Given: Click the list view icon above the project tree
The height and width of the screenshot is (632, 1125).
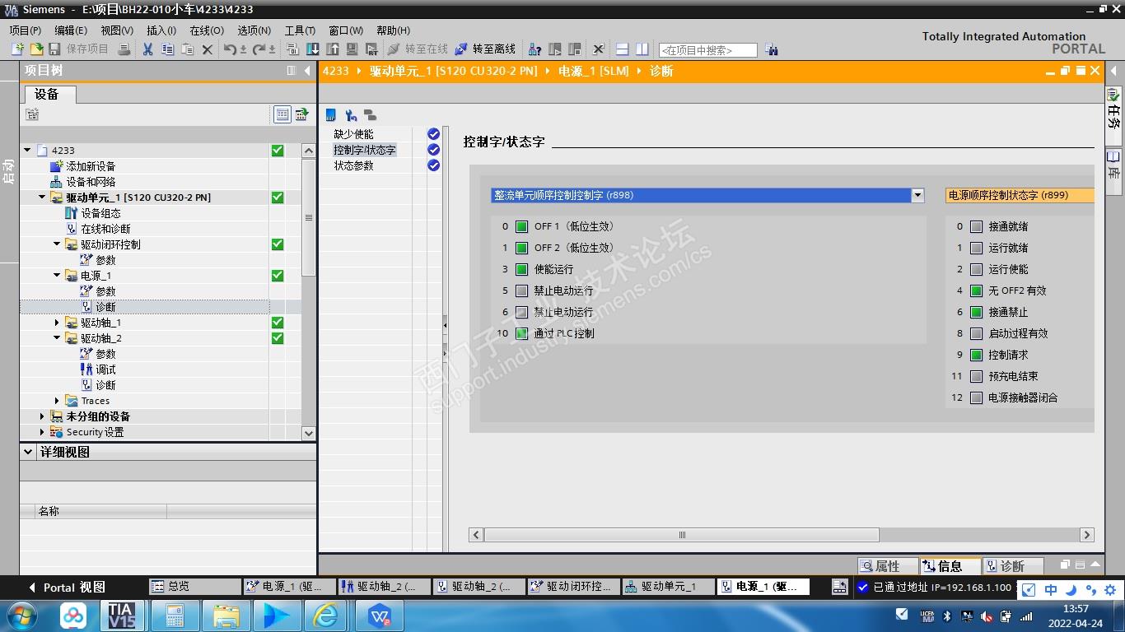Looking at the screenshot, I should coord(282,114).
